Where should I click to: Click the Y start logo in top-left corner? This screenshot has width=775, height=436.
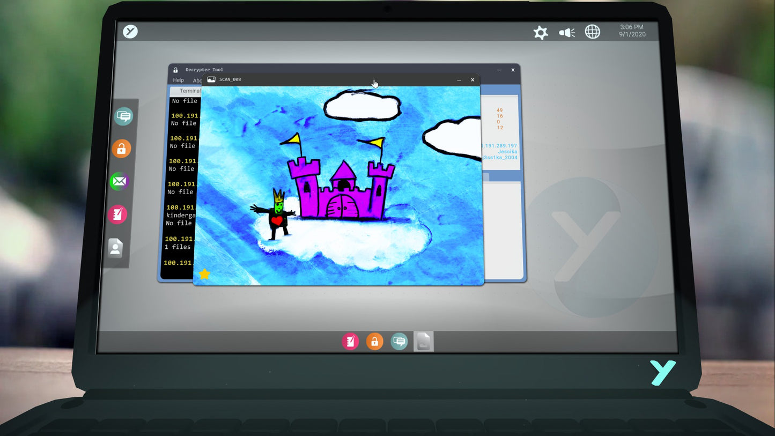(x=130, y=32)
